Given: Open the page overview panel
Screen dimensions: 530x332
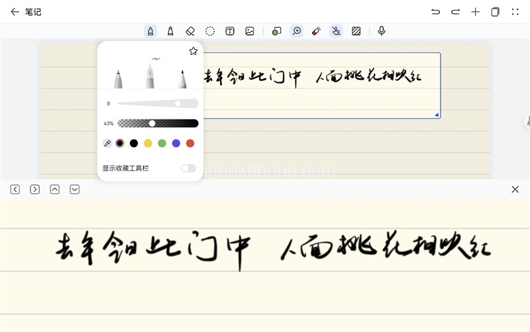Looking at the screenshot, I should click(495, 12).
